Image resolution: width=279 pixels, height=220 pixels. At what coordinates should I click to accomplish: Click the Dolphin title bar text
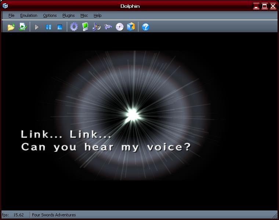click(x=130, y=6)
